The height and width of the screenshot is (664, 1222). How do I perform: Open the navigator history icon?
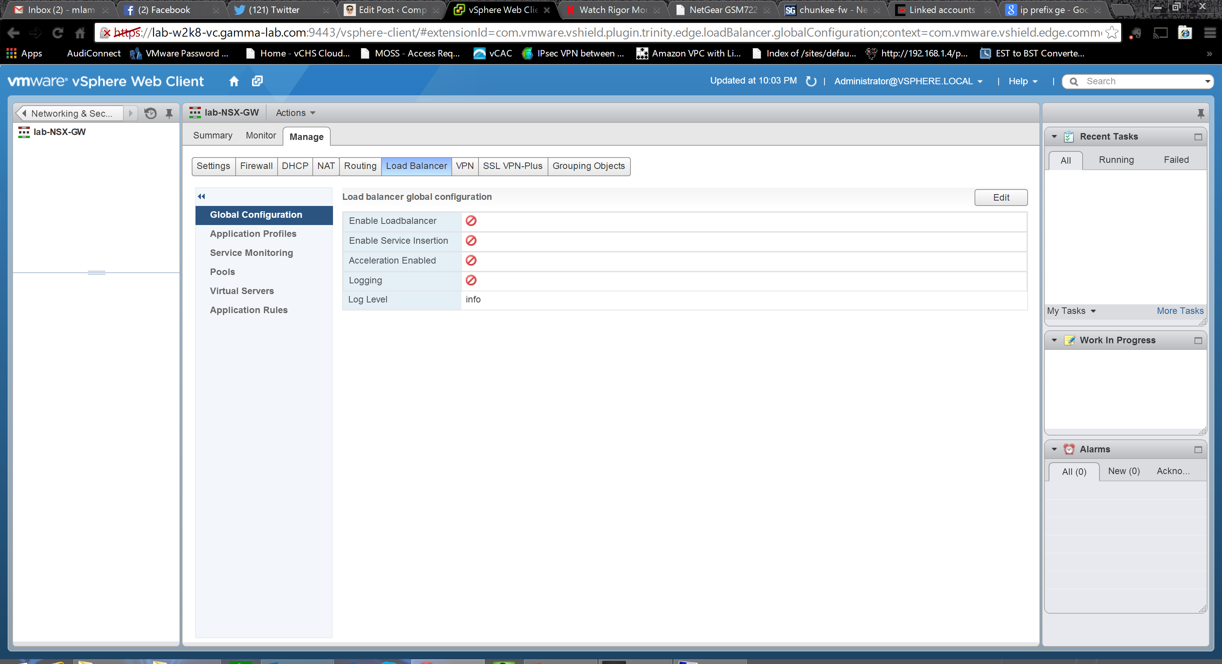[x=150, y=113]
